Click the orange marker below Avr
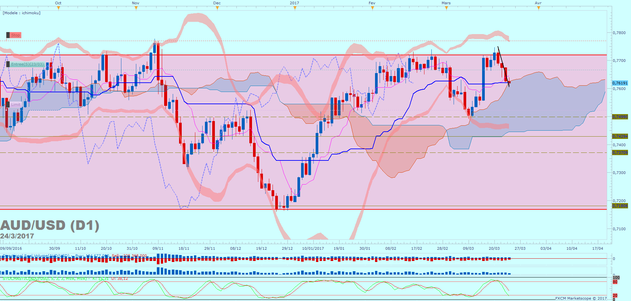 click(x=538, y=8)
